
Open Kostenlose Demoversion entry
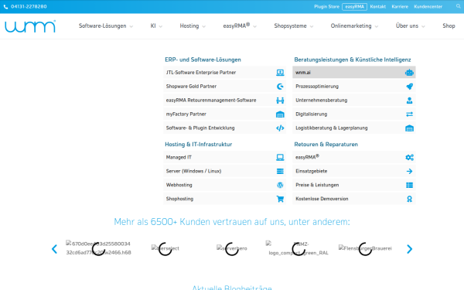click(x=354, y=199)
